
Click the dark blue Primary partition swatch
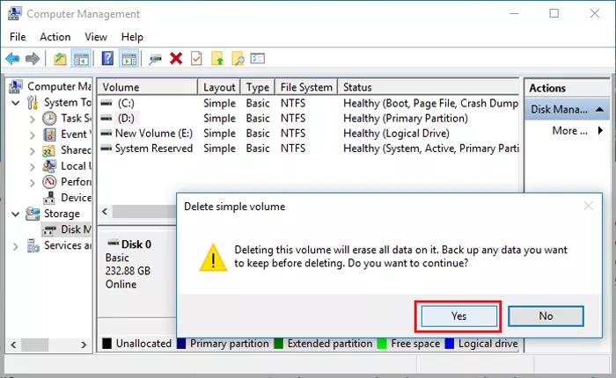tap(181, 344)
